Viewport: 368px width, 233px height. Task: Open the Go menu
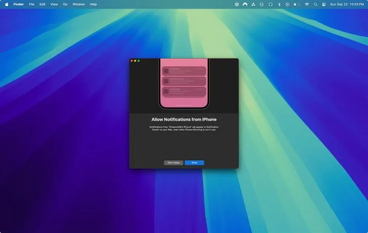(65, 4)
